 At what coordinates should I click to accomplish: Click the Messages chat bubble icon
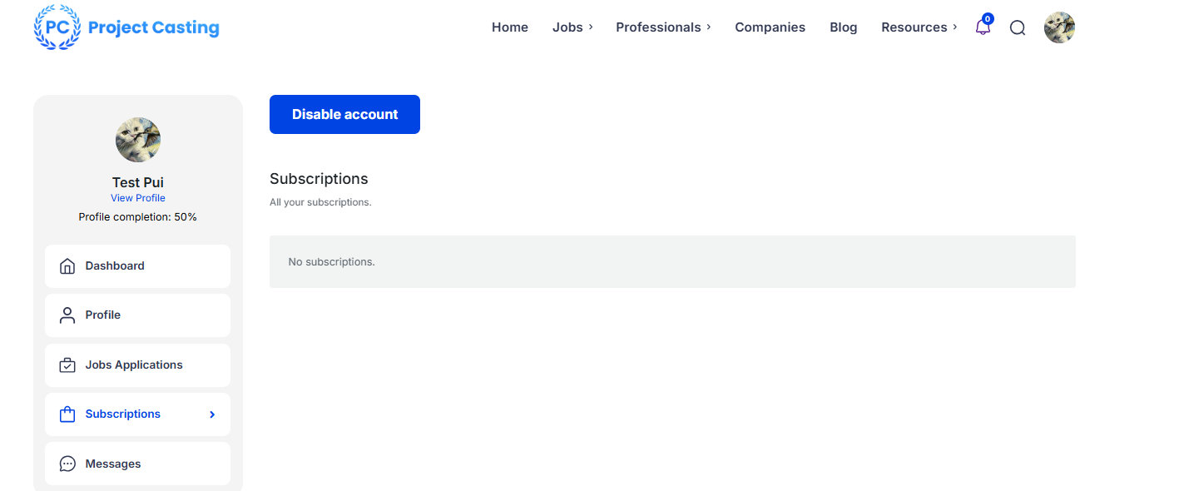coord(67,464)
